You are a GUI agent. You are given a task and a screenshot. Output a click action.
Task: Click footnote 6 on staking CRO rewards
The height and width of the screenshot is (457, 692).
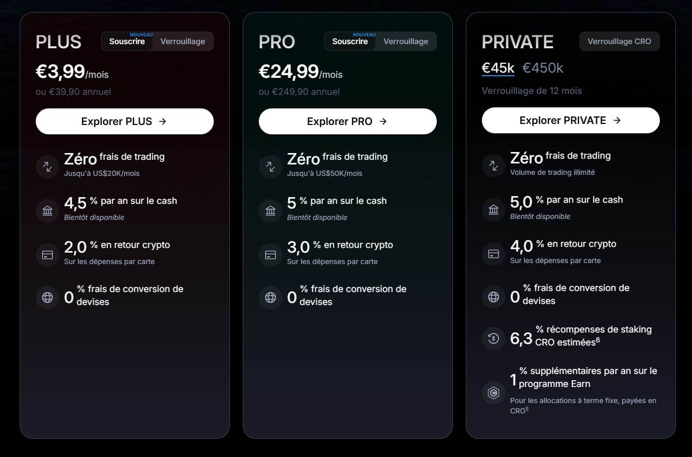click(x=598, y=340)
